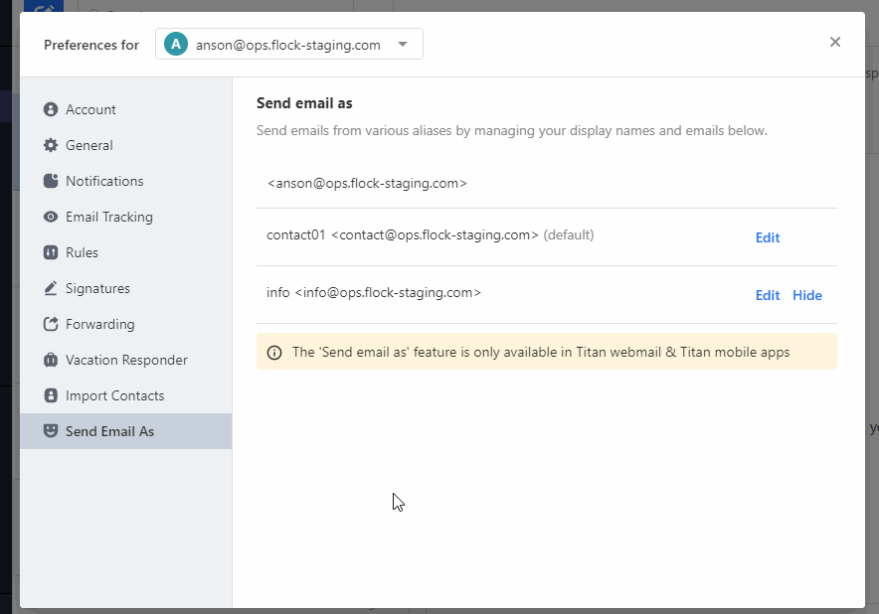Click the Import Contacts icon
Screen dimensions: 879x614
tap(51, 396)
